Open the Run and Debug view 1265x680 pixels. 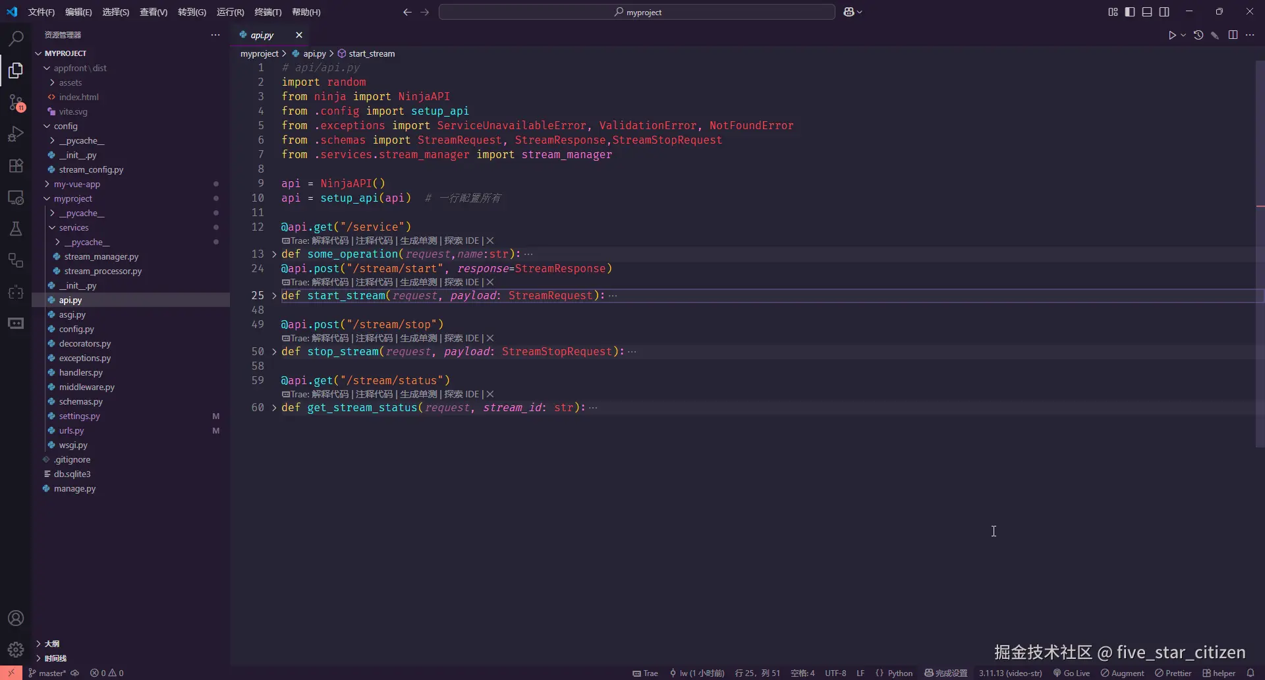point(16,134)
